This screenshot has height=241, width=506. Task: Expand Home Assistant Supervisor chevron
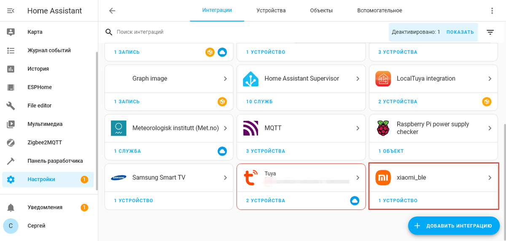[x=358, y=79]
